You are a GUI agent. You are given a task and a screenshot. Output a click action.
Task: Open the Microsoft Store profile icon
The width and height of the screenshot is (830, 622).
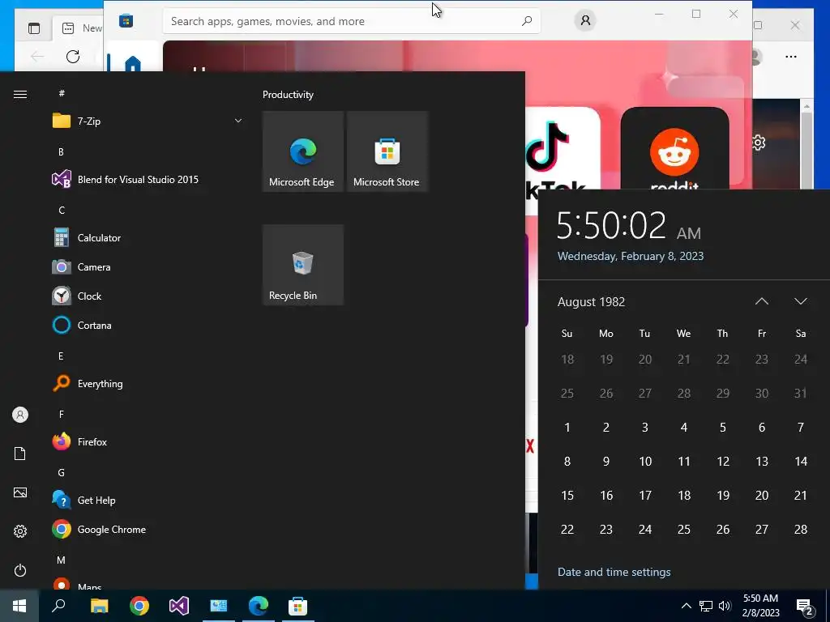tap(585, 20)
